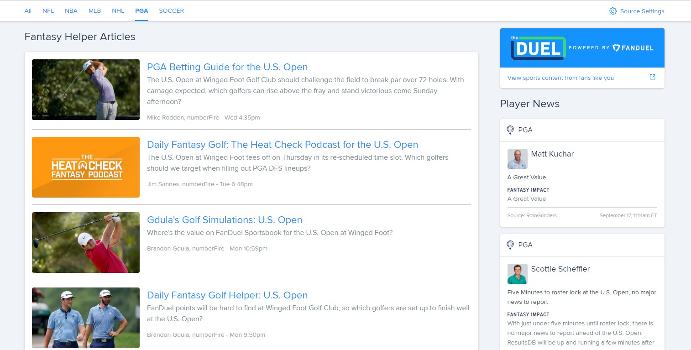
Task: Click 'Jim Sannes, numberFire - Tue 6:48pm' byline
Action: click(x=199, y=184)
